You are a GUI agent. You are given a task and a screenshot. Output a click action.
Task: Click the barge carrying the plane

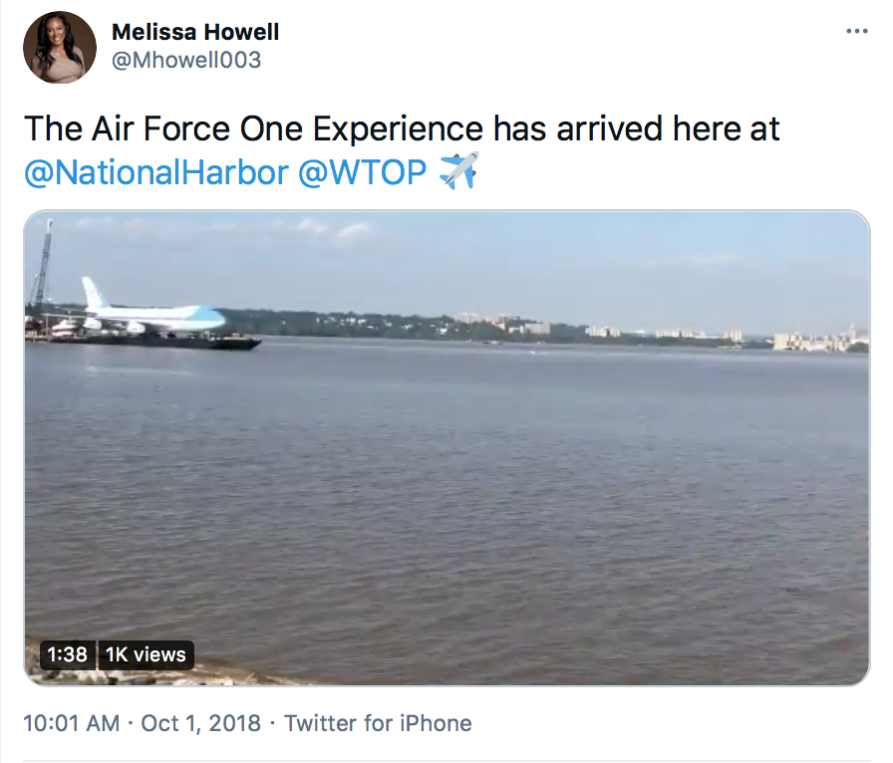(153, 341)
